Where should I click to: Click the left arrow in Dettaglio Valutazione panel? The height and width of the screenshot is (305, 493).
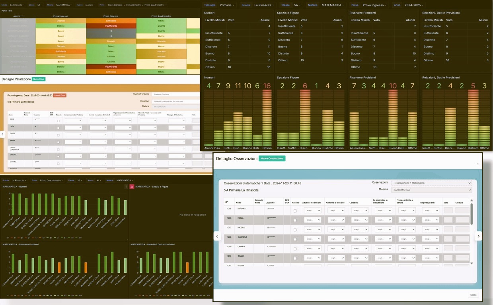(x=2, y=135)
